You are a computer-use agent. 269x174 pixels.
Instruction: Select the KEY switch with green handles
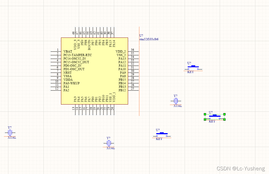[x=215, y=116]
